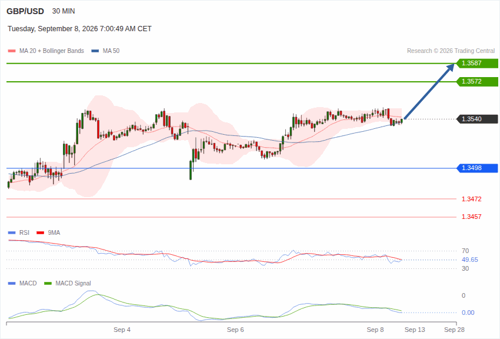Viewport: 500px width, 339px height.
Task: Click the MACD blue legend marker
Action: tap(12, 283)
